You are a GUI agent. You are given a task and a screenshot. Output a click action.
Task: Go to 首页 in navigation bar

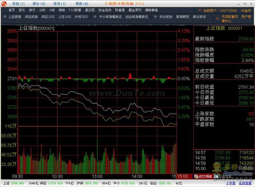point(11,10)
